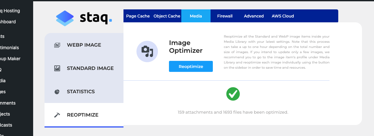Click the staq layered logo icon
Viewport: 374px width, 136px height.
coord(65,18)
